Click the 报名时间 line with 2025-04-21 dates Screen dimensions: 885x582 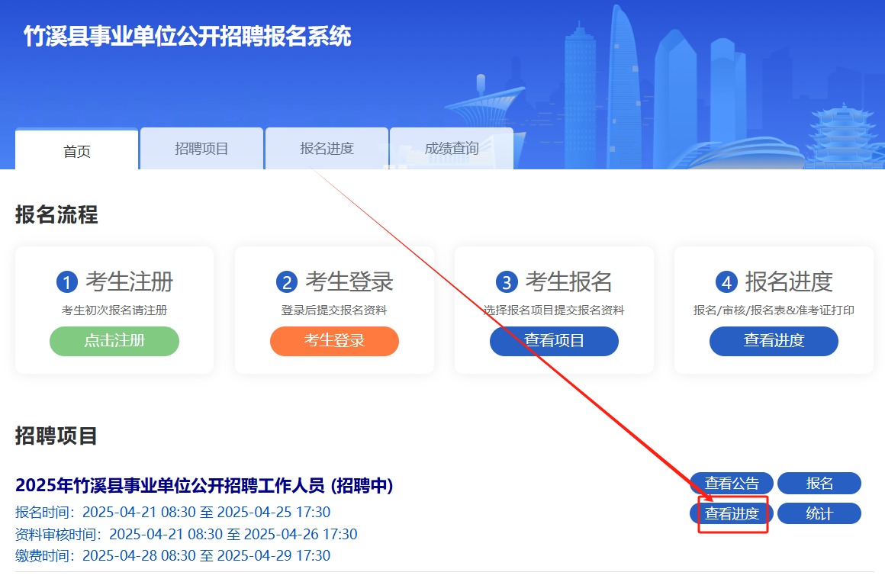pos(172,513)
